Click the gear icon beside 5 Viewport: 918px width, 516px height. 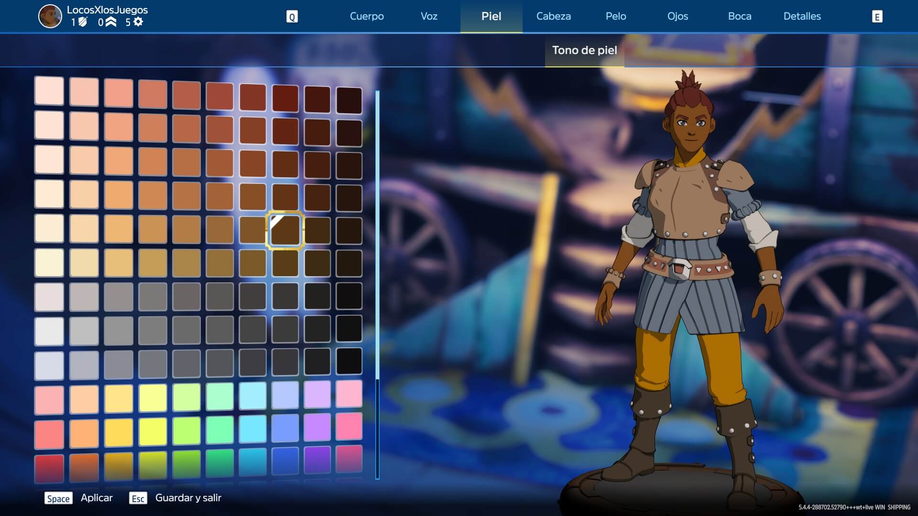pyautogui.click(x=138, y=22)
